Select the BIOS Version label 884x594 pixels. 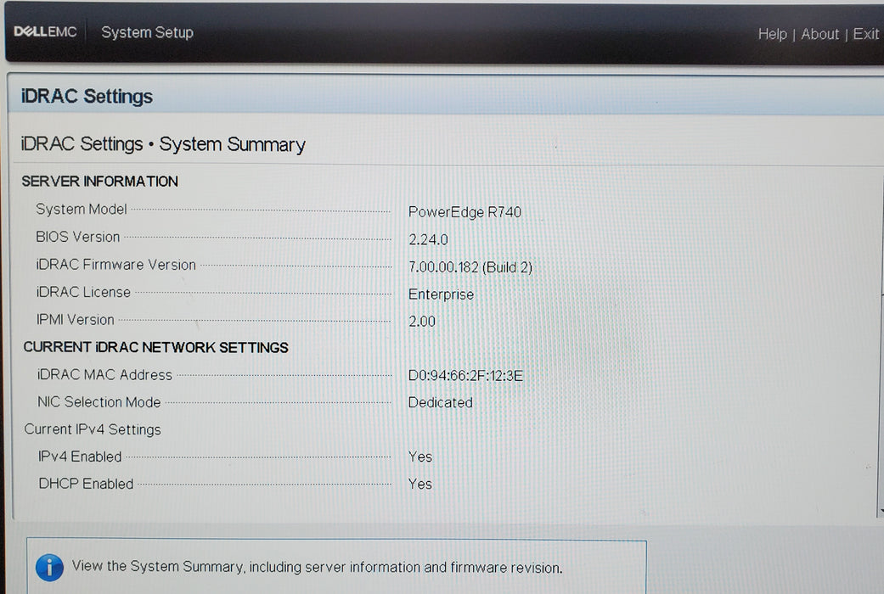pyautogui.click(x=78, y=237)
